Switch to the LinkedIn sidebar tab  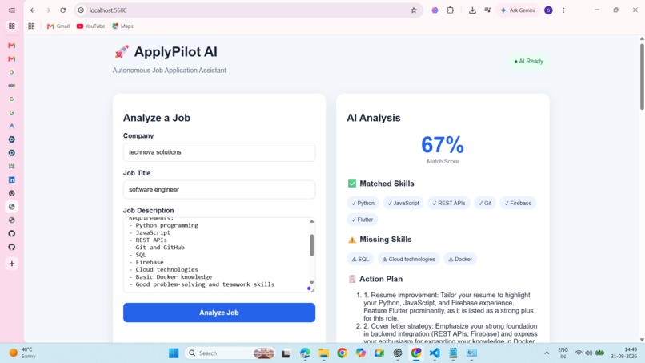point(11,179)
